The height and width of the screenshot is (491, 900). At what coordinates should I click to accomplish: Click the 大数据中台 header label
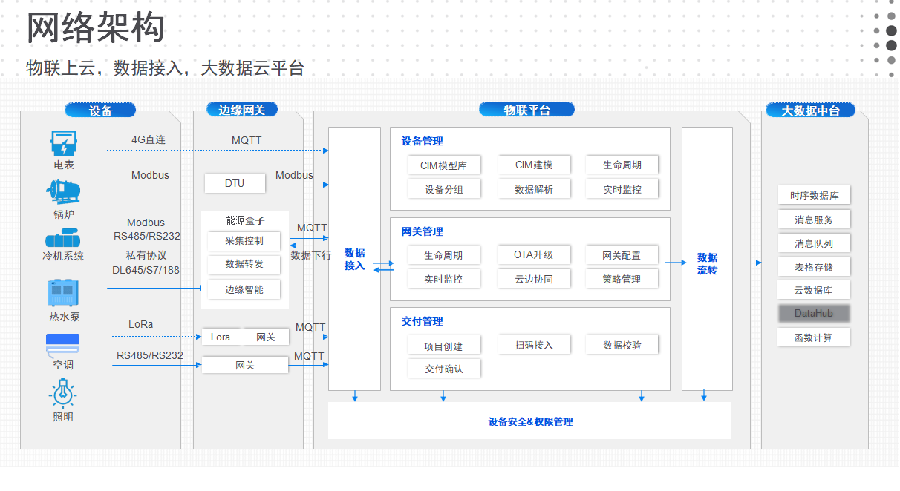pos(810,111)
